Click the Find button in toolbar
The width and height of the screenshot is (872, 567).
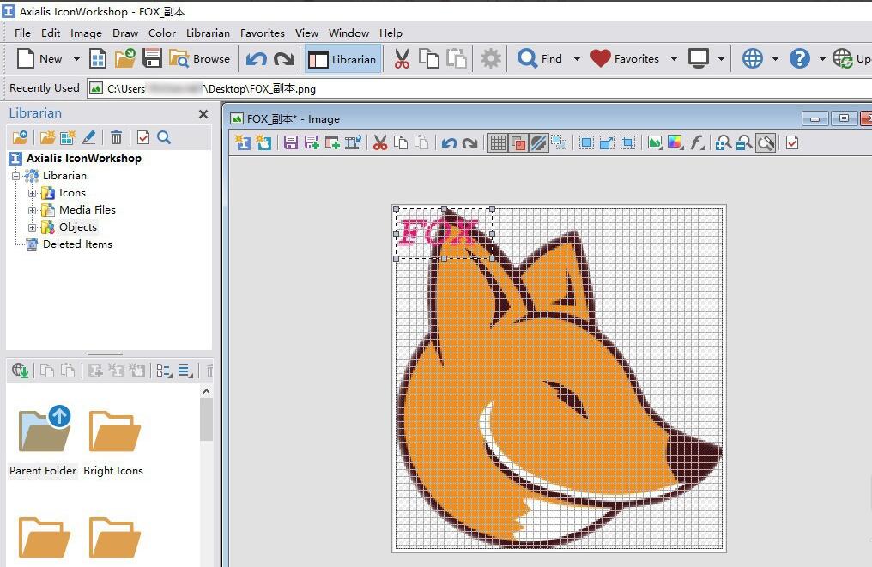pos(540,59)
